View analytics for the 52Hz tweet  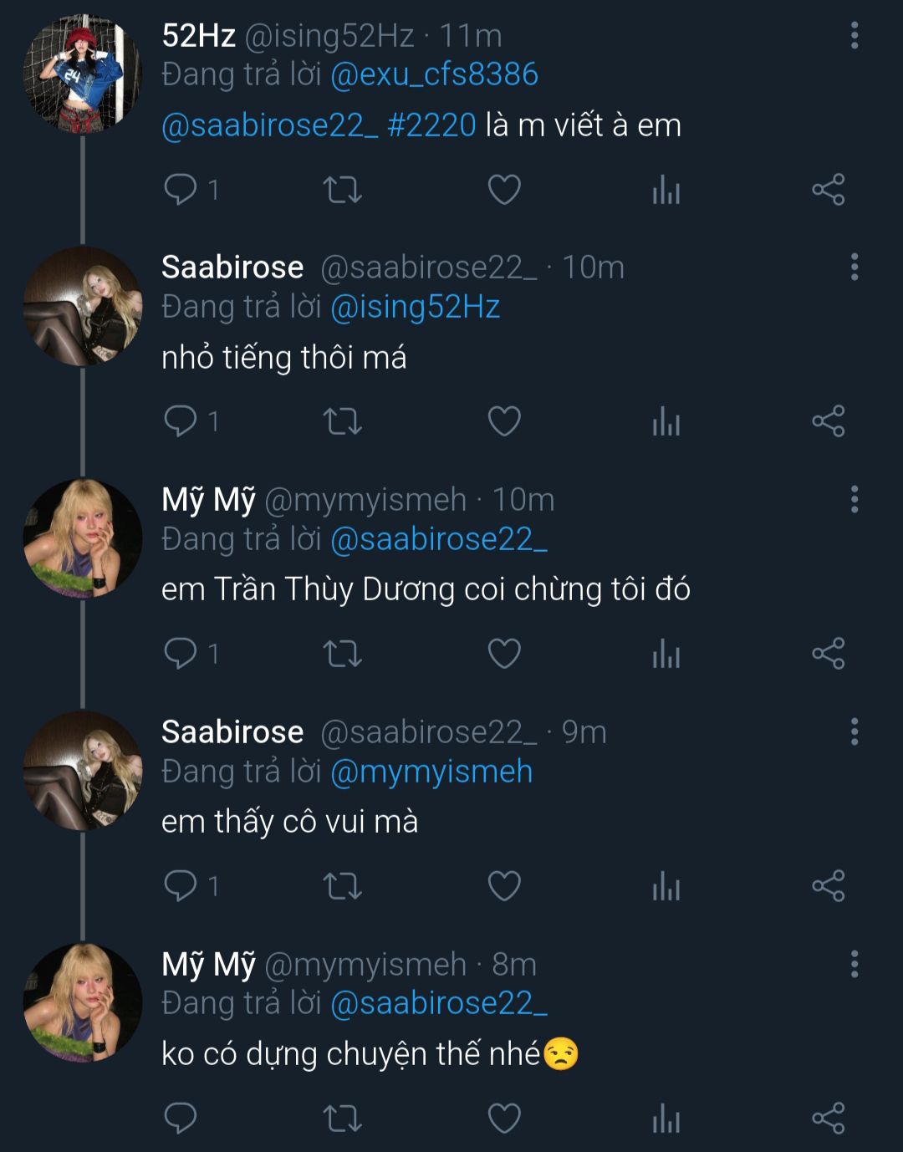[666, 190]
